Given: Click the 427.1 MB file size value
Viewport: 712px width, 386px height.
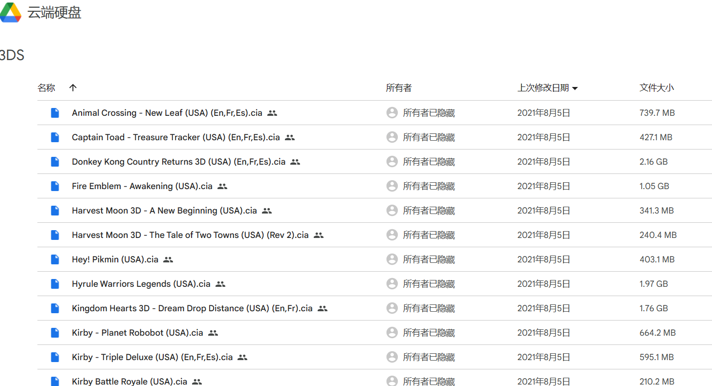Looking at the screenshot, I should click(656, 137).
